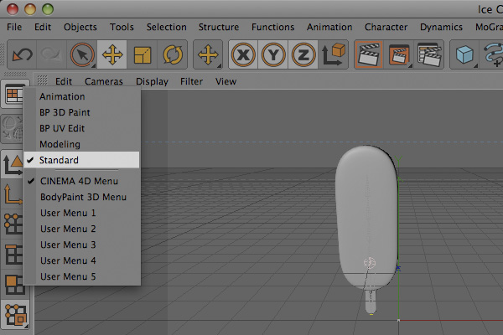
Task: Open the Selection menu
Action: click(x=167, y=27)
